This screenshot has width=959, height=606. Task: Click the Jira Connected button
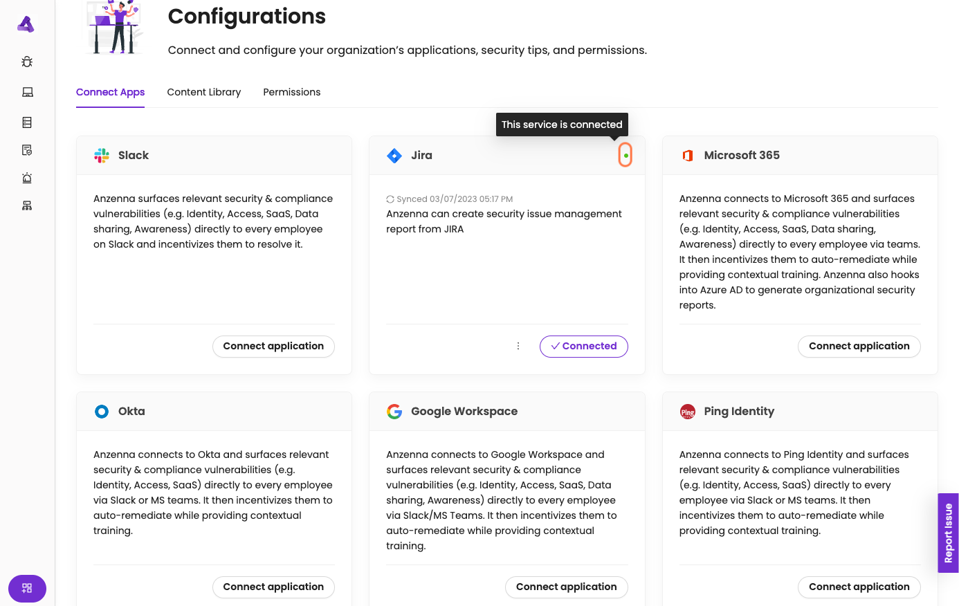583,346
